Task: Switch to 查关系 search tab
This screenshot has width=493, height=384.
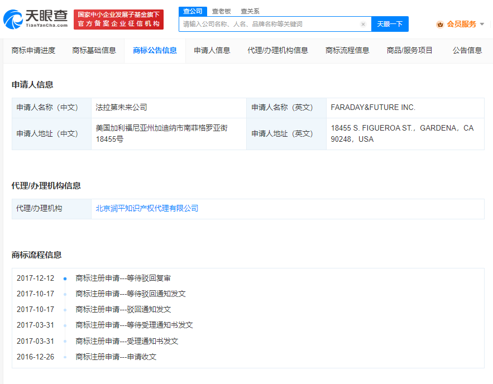Action: pyautogui.click(x=250, y=11)
